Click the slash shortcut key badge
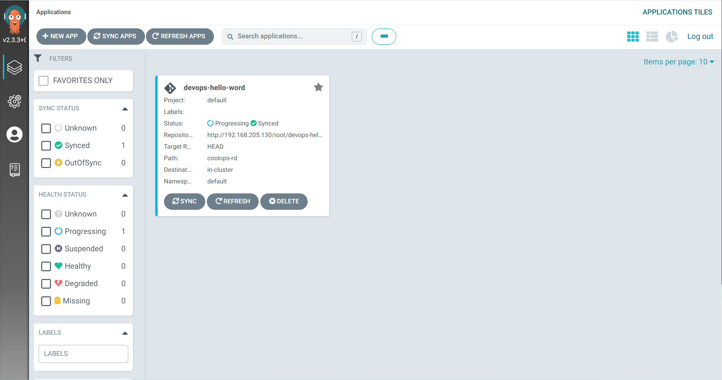 coord(357,37)
